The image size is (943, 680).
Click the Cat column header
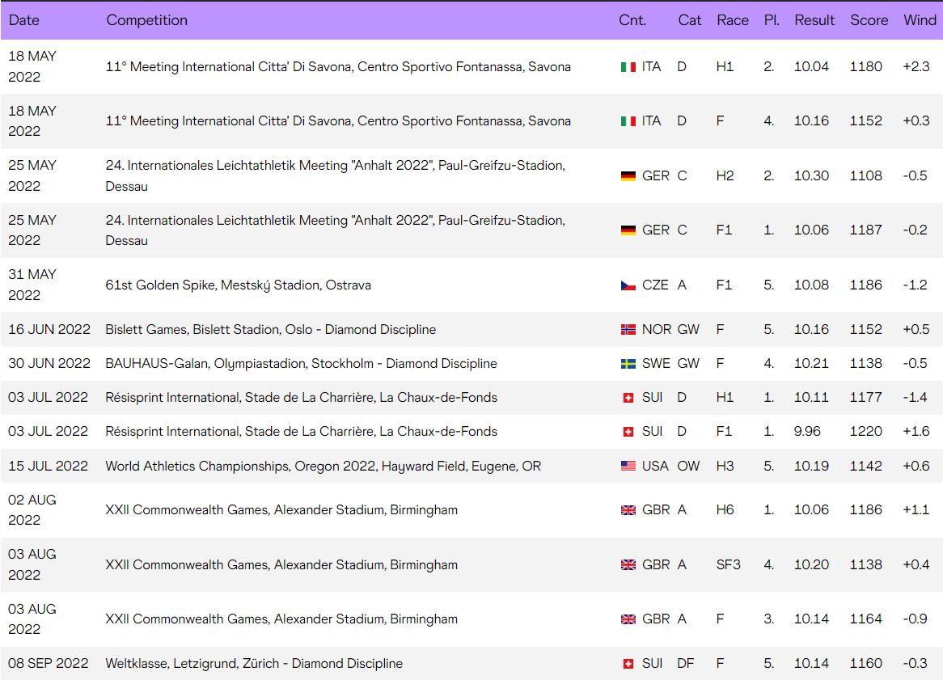pos(689,20)
